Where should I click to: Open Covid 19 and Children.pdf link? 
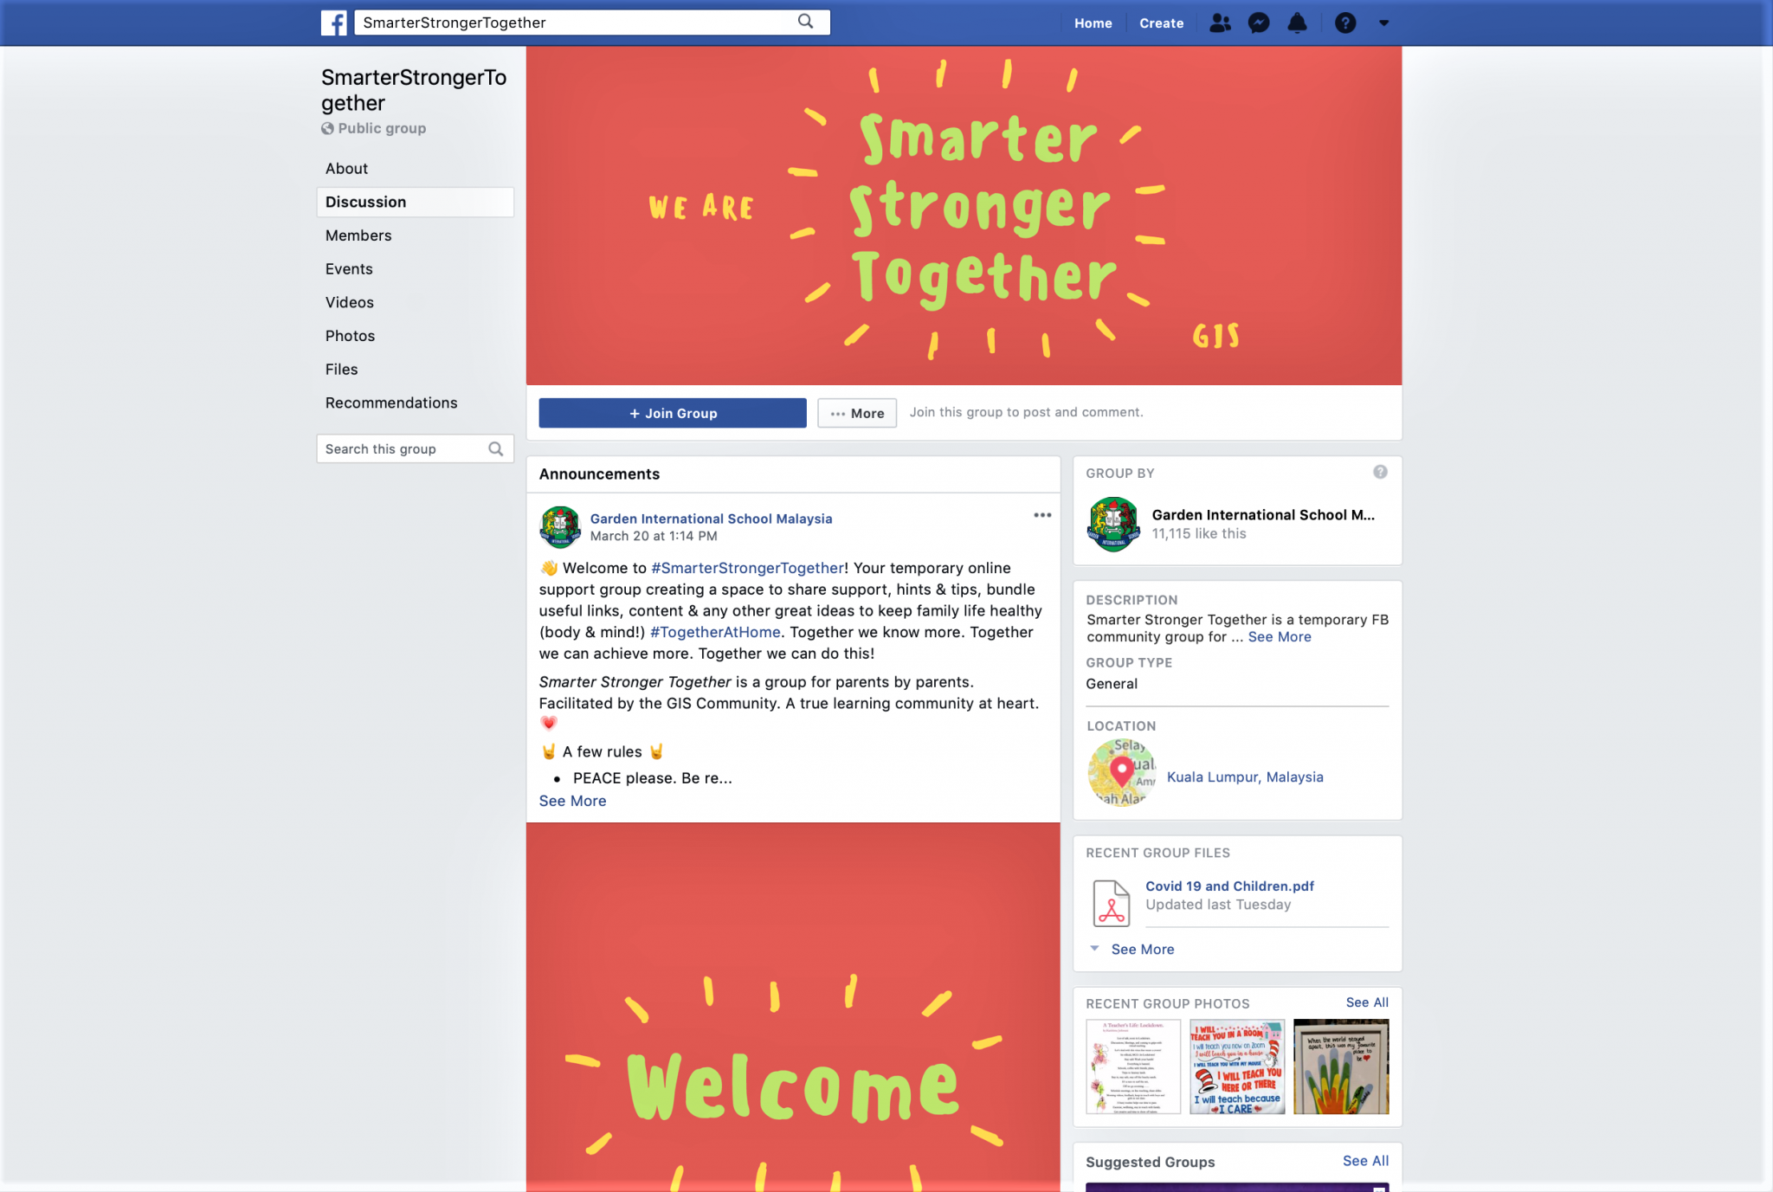coord(1229,886)
